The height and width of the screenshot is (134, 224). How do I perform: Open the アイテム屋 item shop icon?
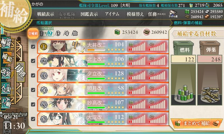pyautogui.click(x=173, y=14)
